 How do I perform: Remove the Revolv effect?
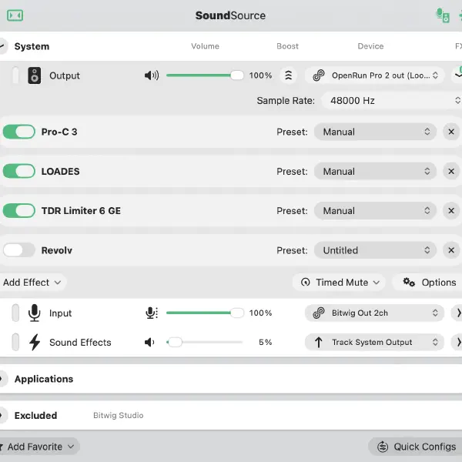point(451,250)
